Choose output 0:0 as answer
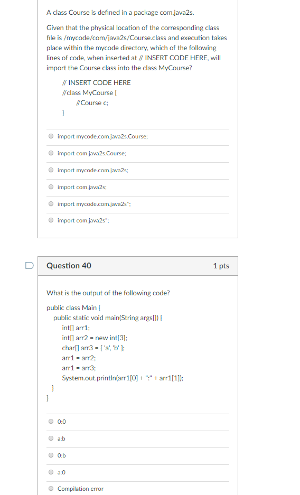This screenshot has width=300, height=495. pyautogui.click(x=51, y=422)
